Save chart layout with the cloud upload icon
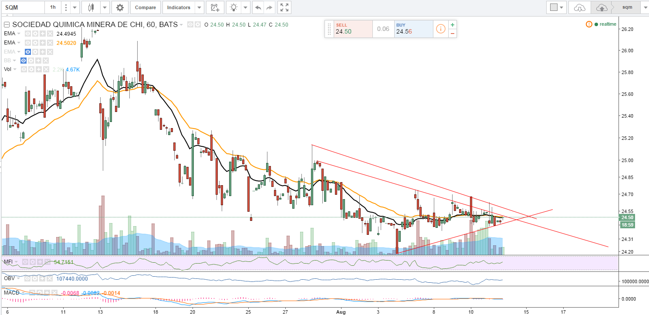The width and height of the screenshot is (649, 315). point(601,7)
